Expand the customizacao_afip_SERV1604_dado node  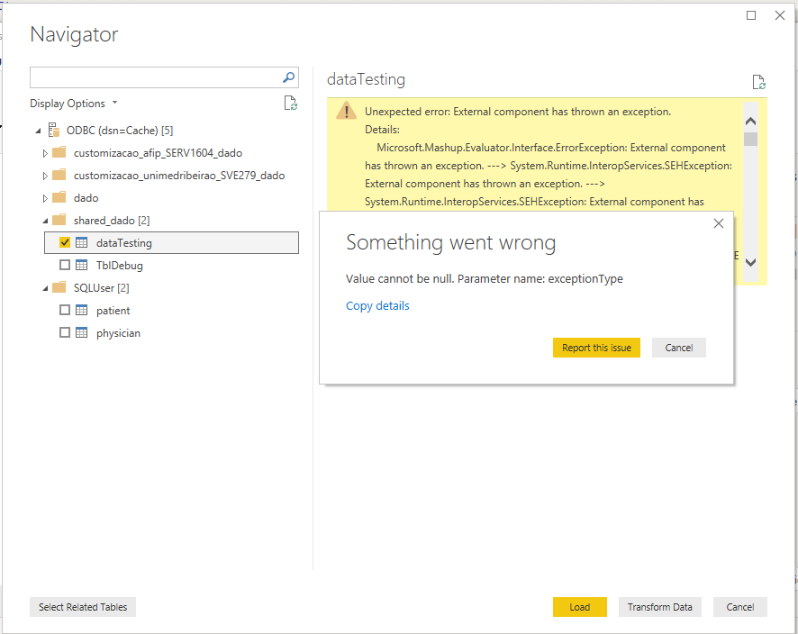coord(45,153)
